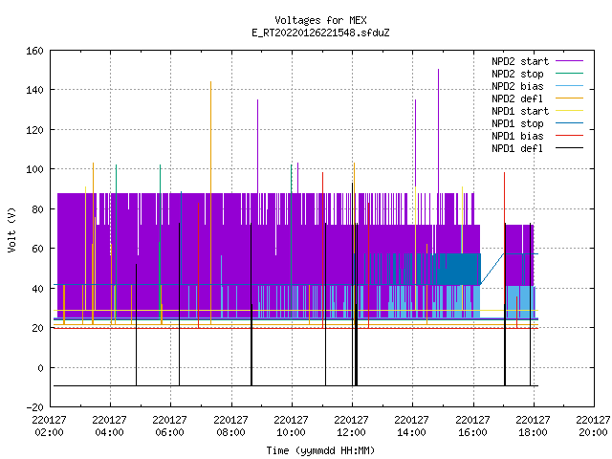
Task: Click the dark blue NPD1 stop legend line
Action: point(570,123)
